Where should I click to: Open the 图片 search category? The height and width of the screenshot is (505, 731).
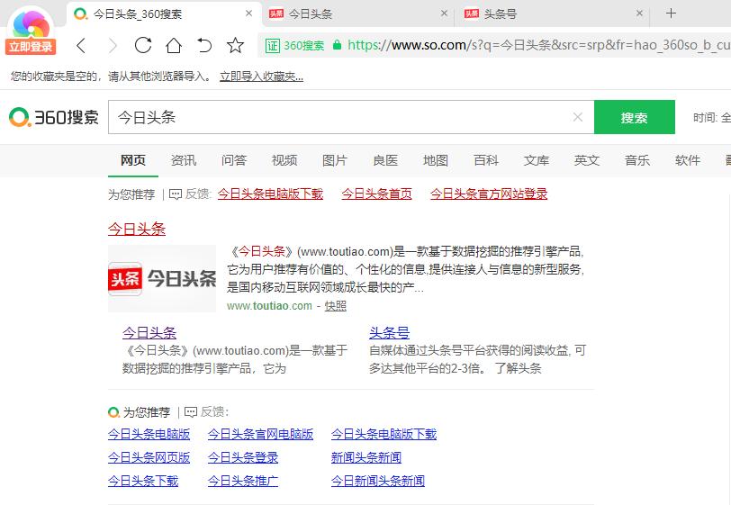click(x=335, y=160)
